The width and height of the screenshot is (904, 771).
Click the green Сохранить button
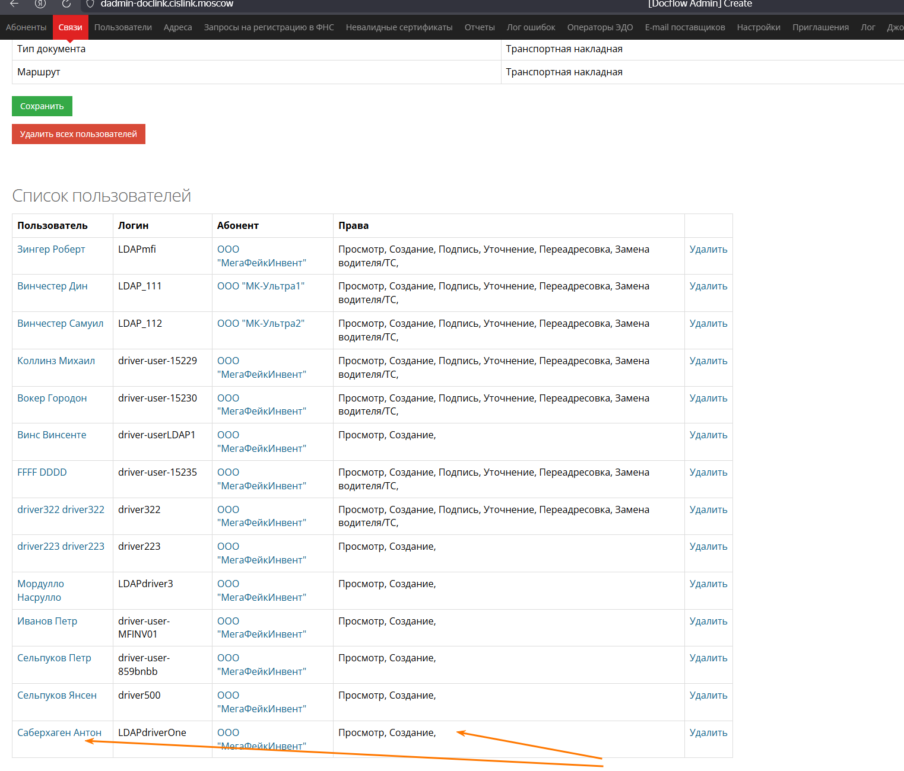point(42,106)
